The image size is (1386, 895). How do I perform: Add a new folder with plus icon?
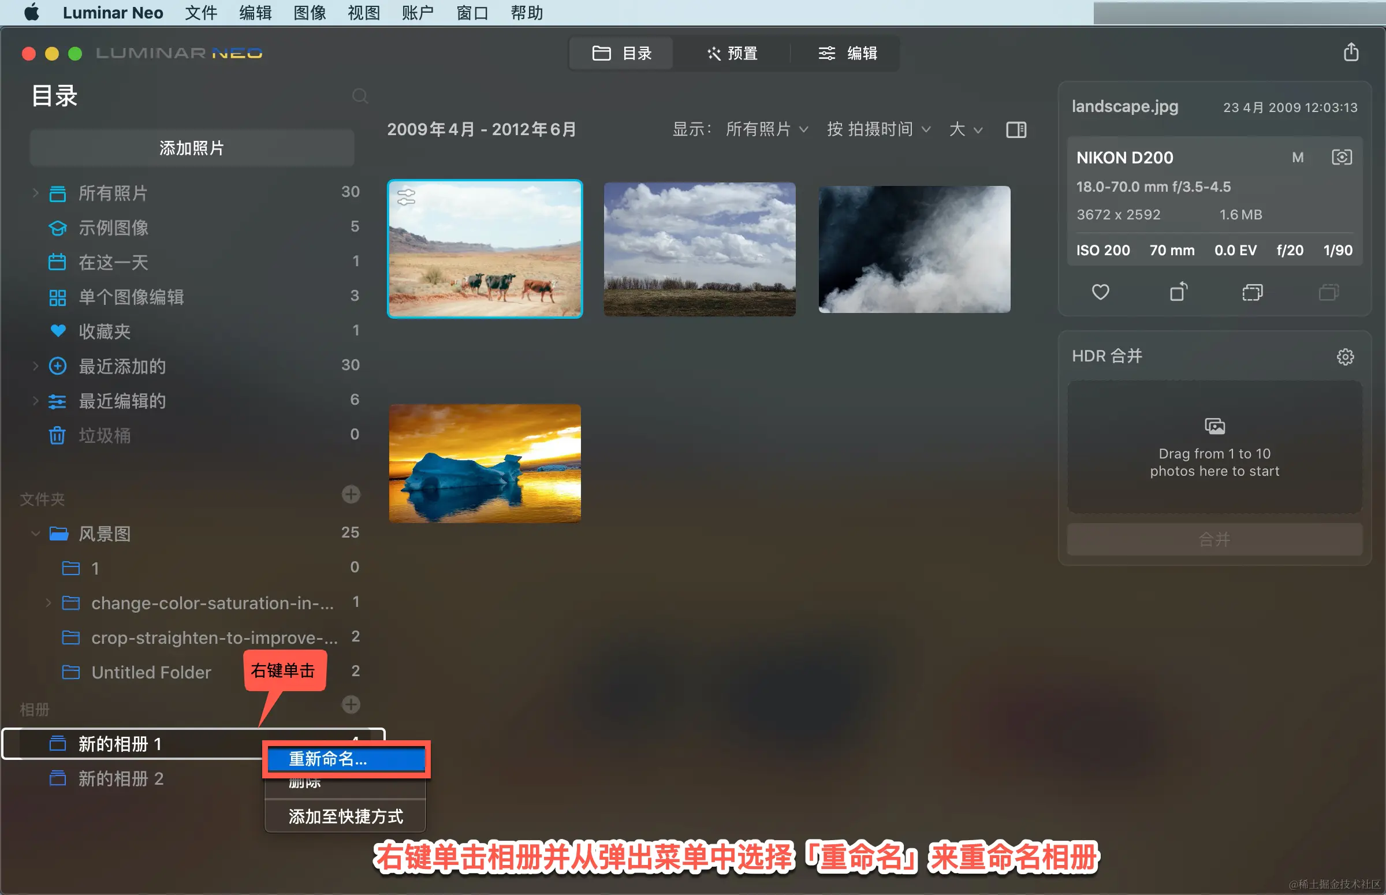pyautogui.click(x=351, y=495)
